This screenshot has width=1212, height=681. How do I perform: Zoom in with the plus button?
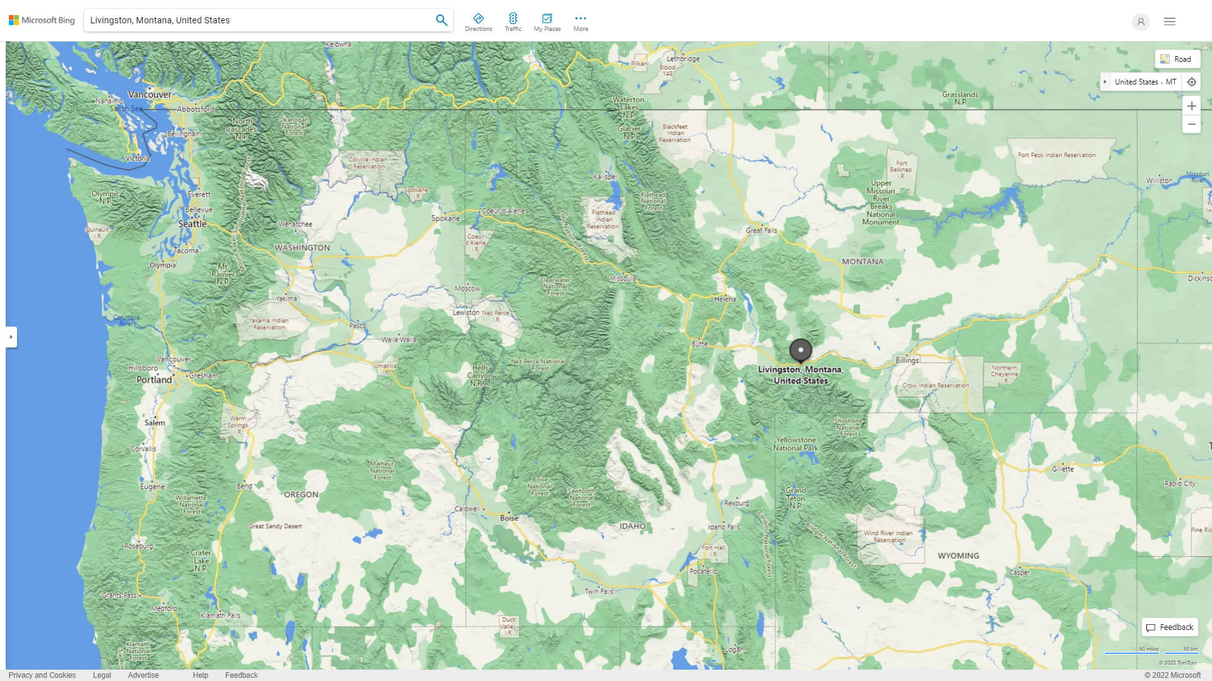point(1192,105)
